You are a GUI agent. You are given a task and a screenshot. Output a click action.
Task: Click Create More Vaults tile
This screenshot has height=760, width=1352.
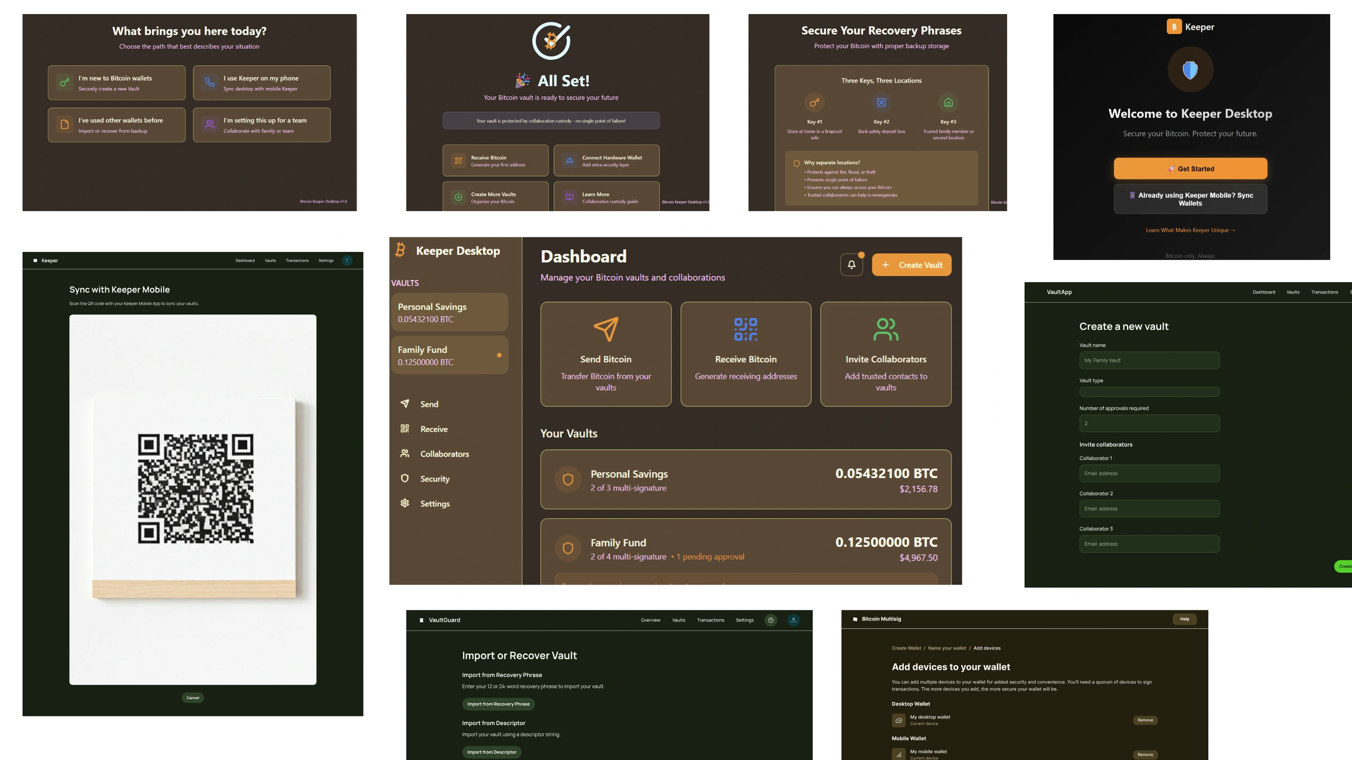pyautogui.click(x=495, y=197)
